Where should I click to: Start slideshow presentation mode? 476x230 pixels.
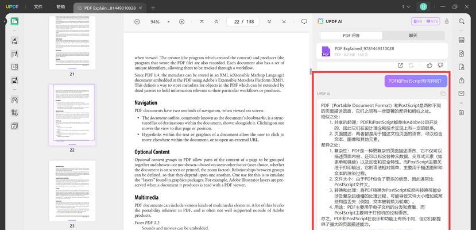(304, 22)
